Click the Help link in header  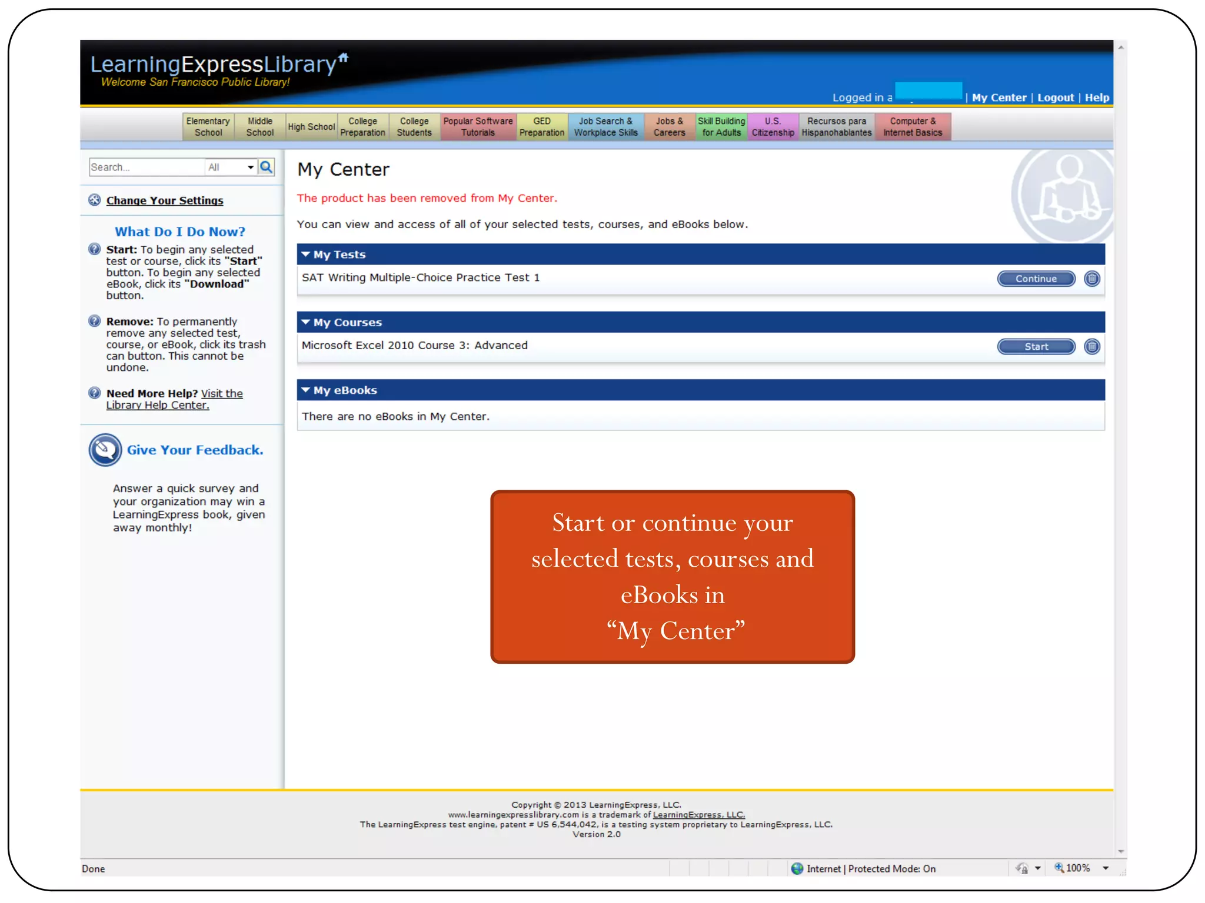pos(1097,98)
